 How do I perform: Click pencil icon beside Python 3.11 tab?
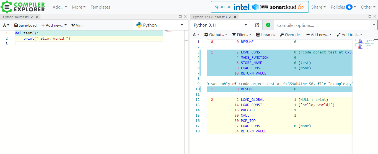tap(230, 17)
